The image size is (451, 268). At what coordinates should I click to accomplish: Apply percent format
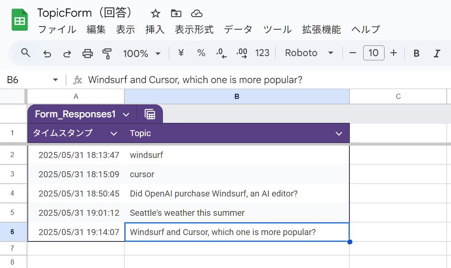[x=201, y=53]
